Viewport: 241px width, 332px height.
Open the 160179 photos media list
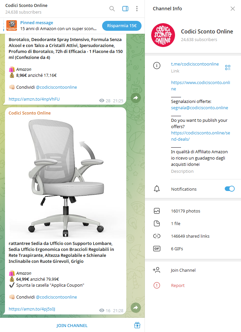193,211
